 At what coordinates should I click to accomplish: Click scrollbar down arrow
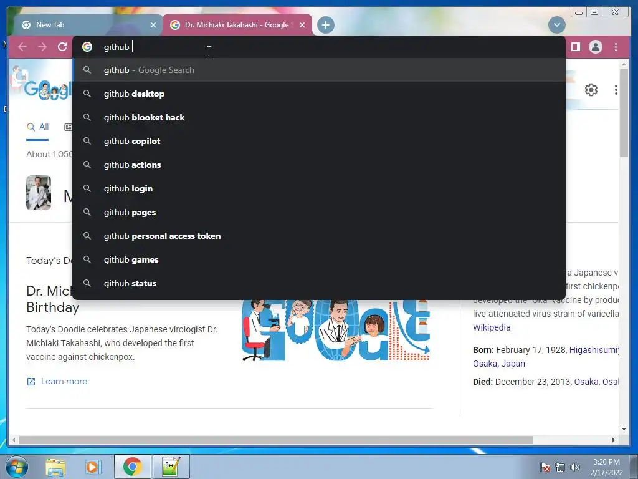tap(624, 428)
